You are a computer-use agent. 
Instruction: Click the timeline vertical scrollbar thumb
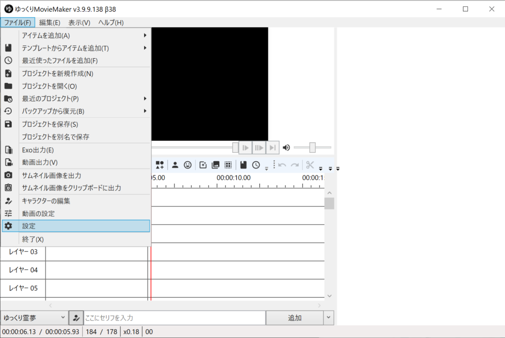[x=329, y=203]
